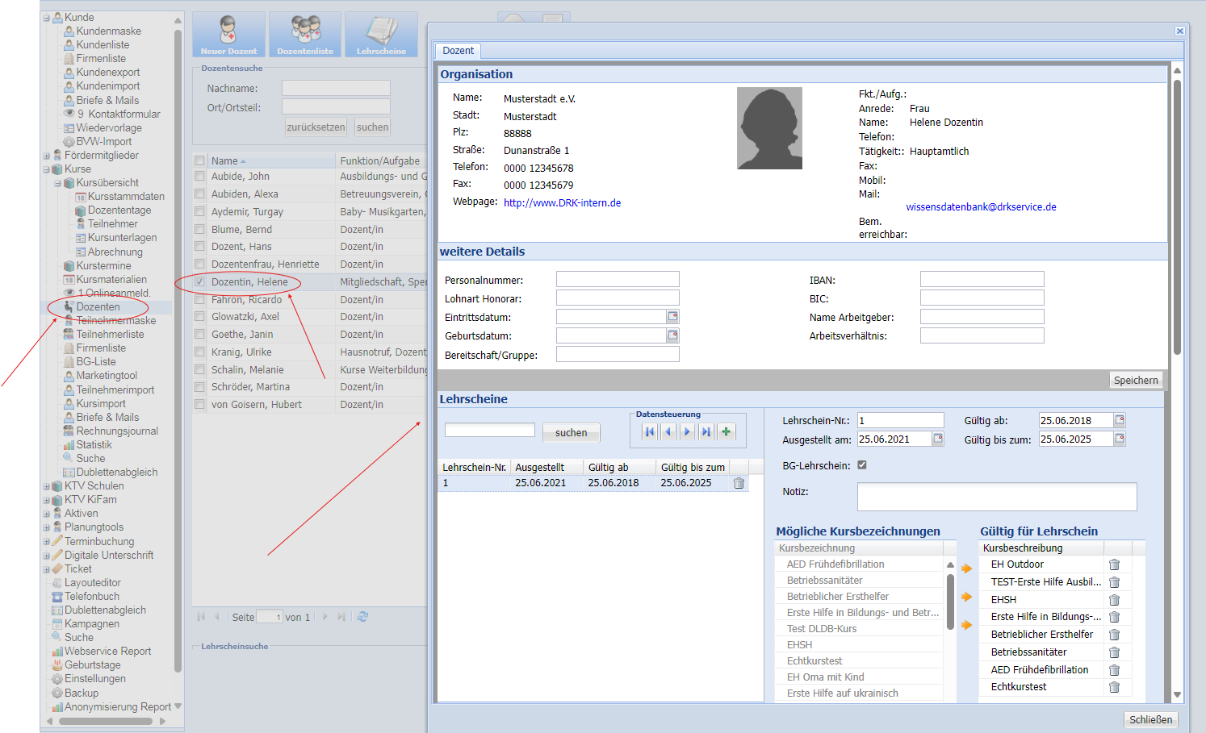The height and width of the screenshot is (733, 1206).
Task: Expand the KTV Schulen tree node
Action: click(47, 486)
